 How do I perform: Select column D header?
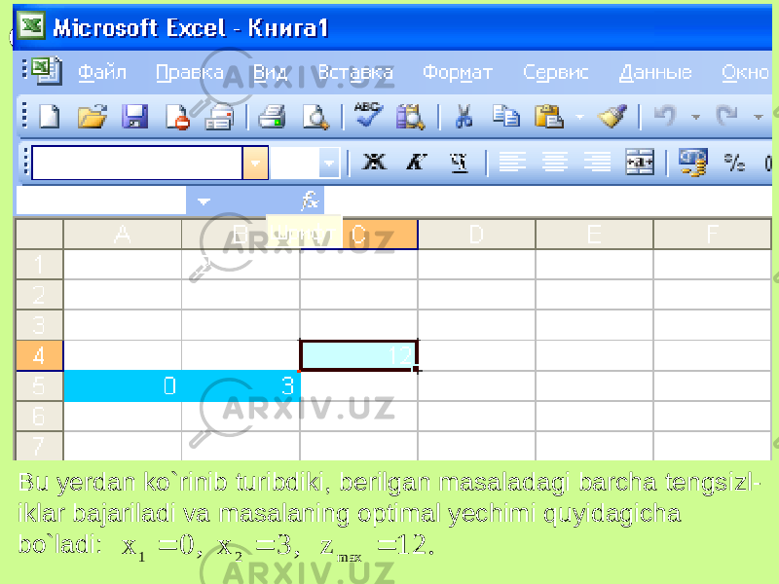pyautogui.click(x=476, y=234)
